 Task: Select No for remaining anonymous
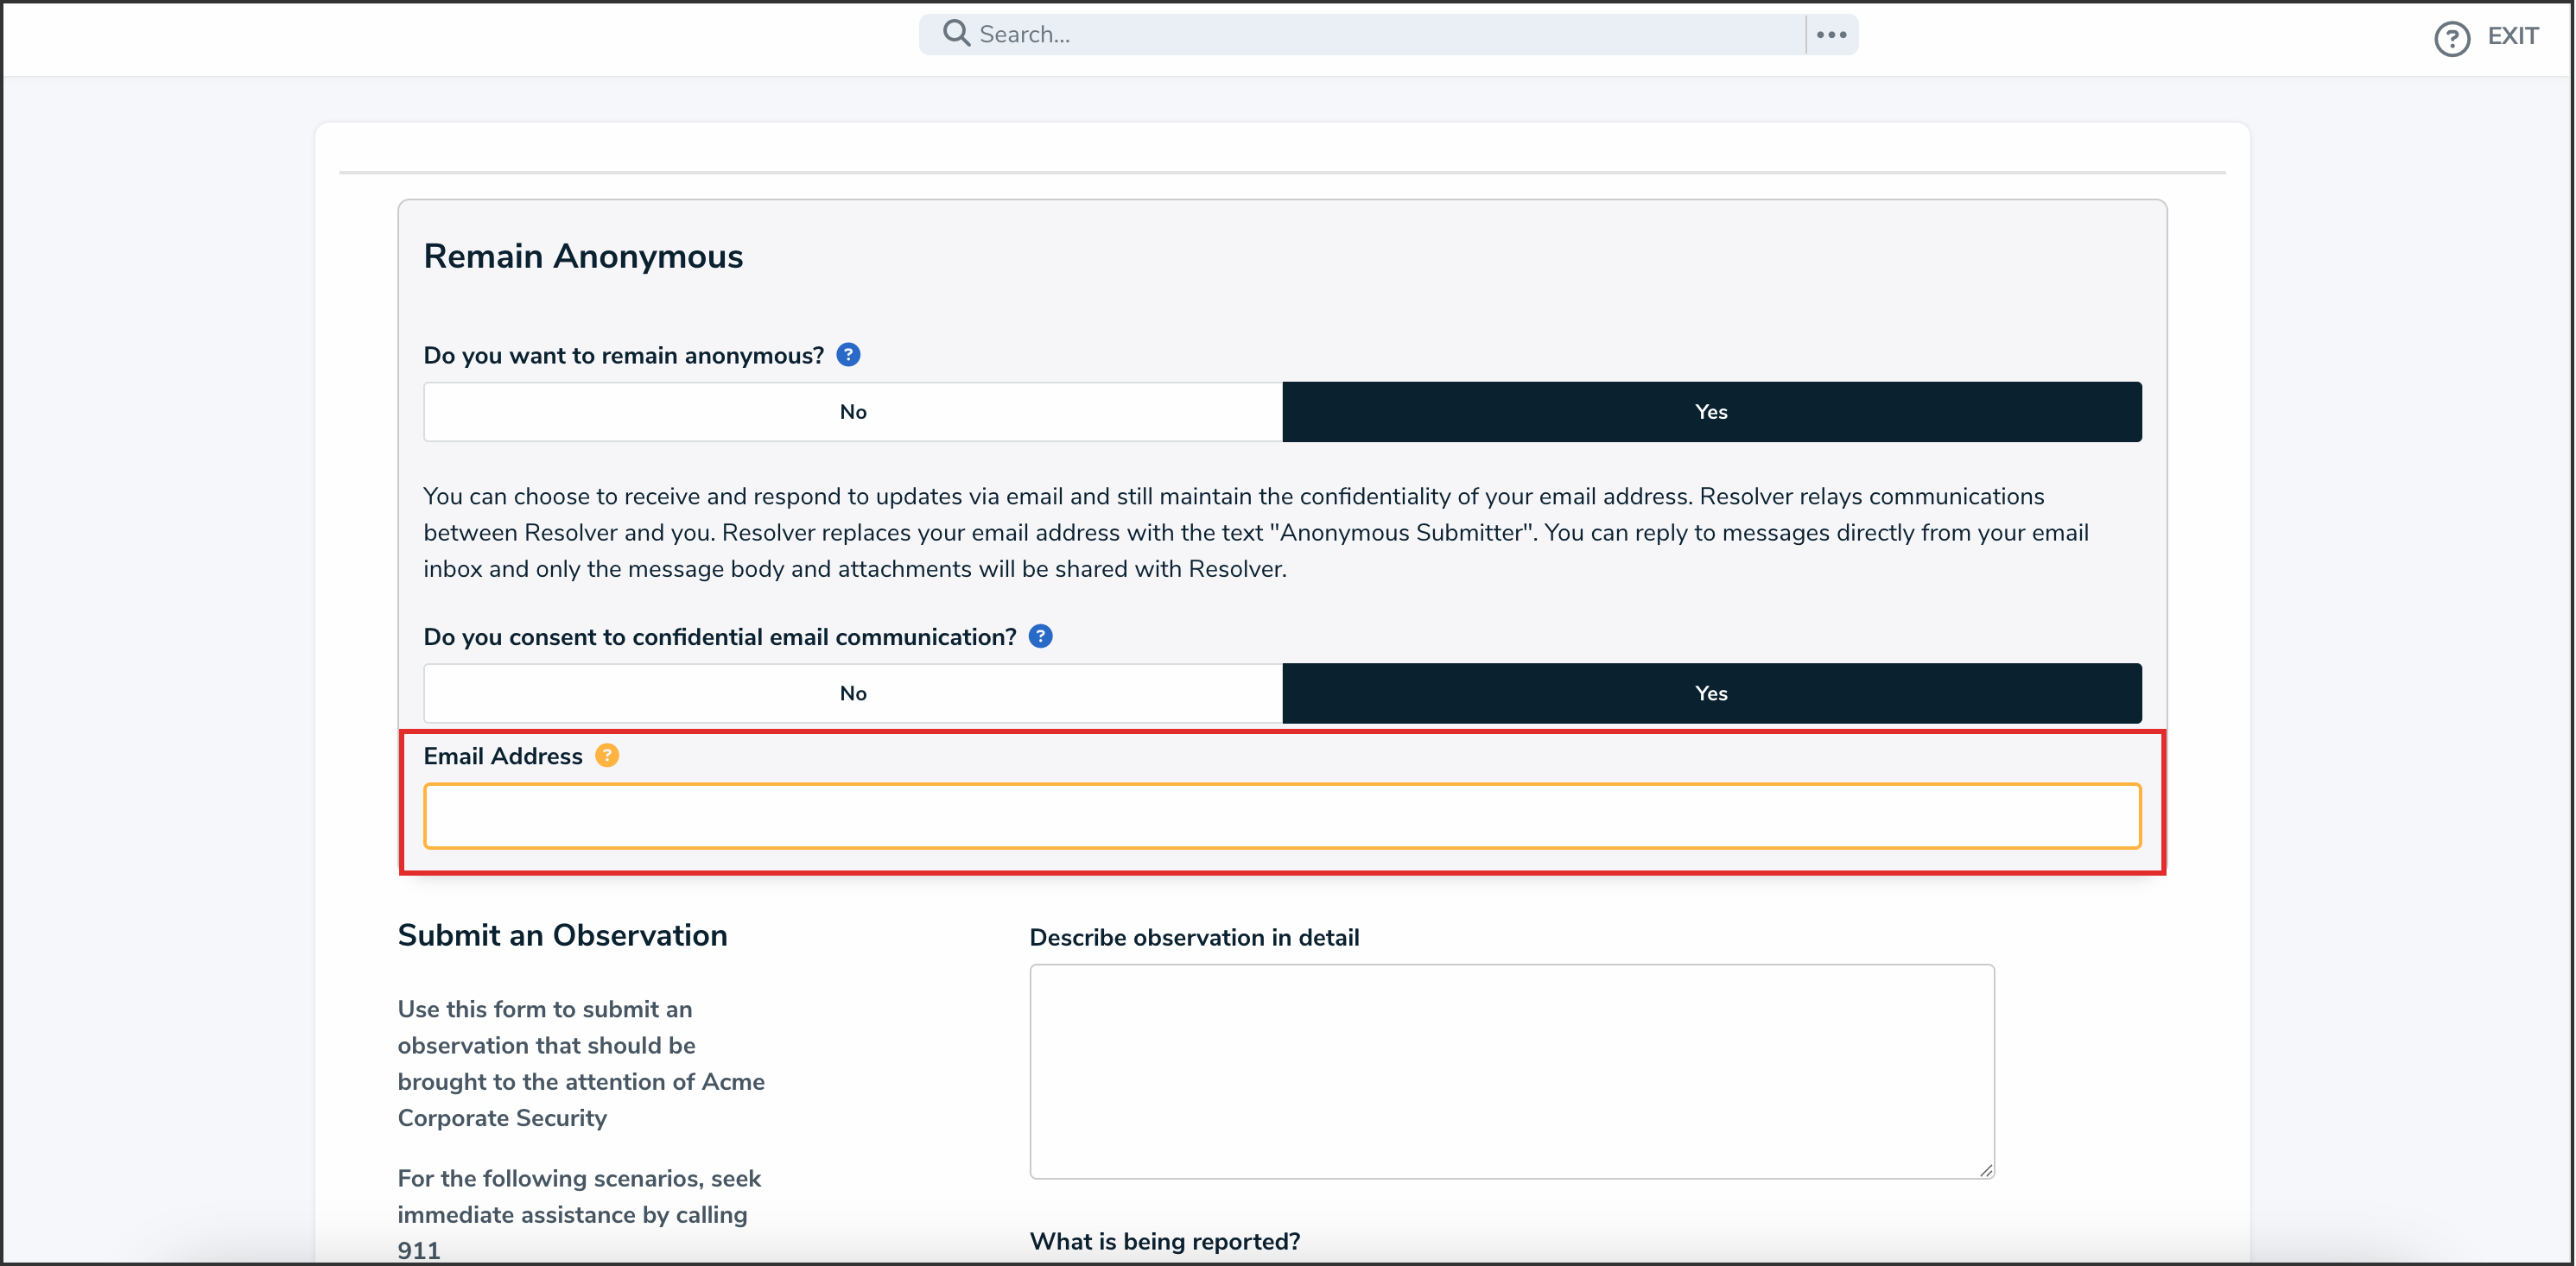point(851,411)
